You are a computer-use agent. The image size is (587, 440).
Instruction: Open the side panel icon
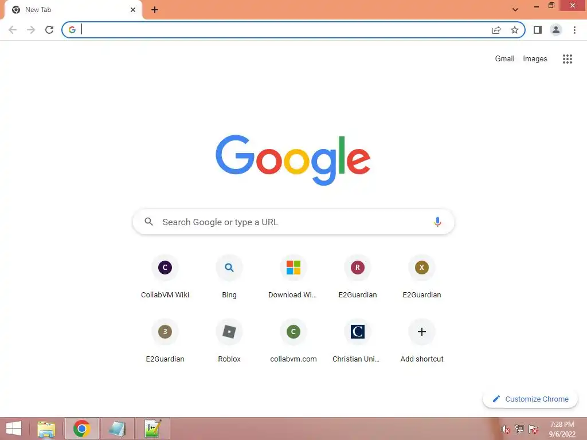[538, 30]
